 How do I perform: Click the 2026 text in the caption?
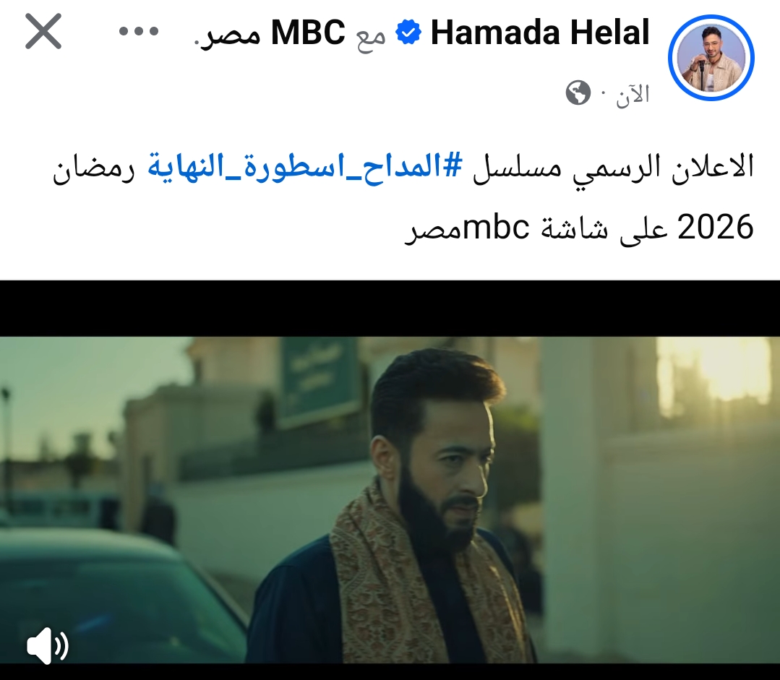click(x=716, y=228)
